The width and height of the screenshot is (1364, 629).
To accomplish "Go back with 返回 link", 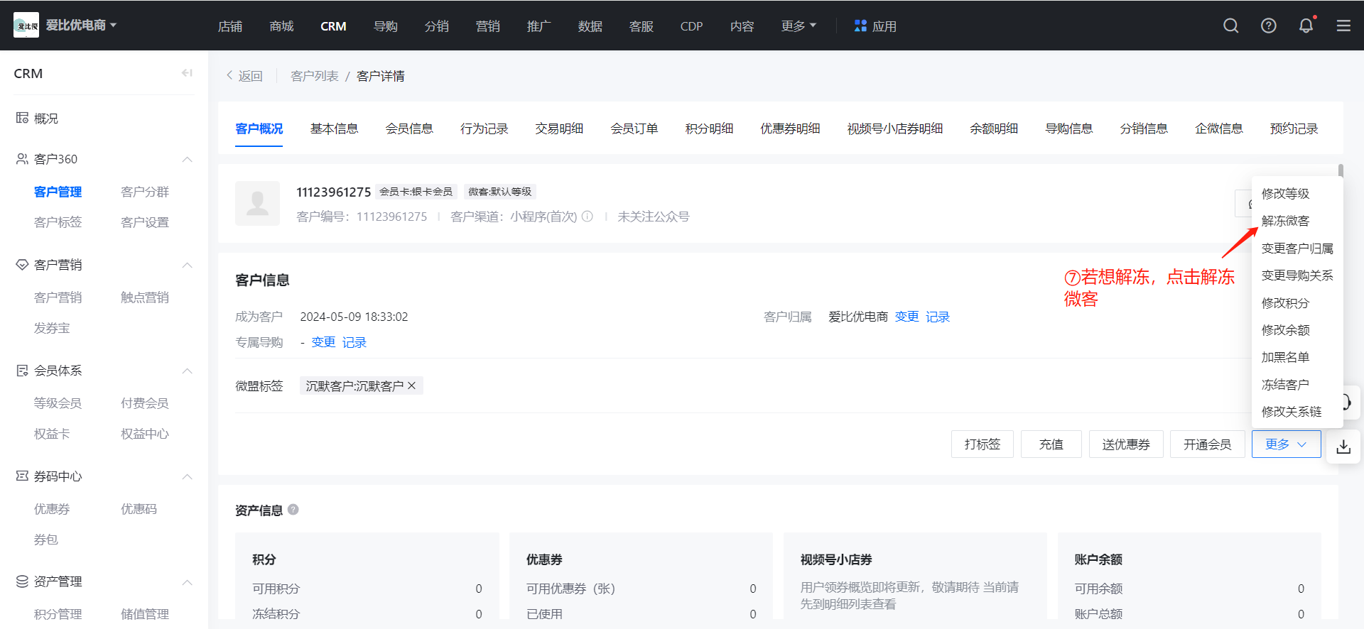I will [x=244, y=76].
